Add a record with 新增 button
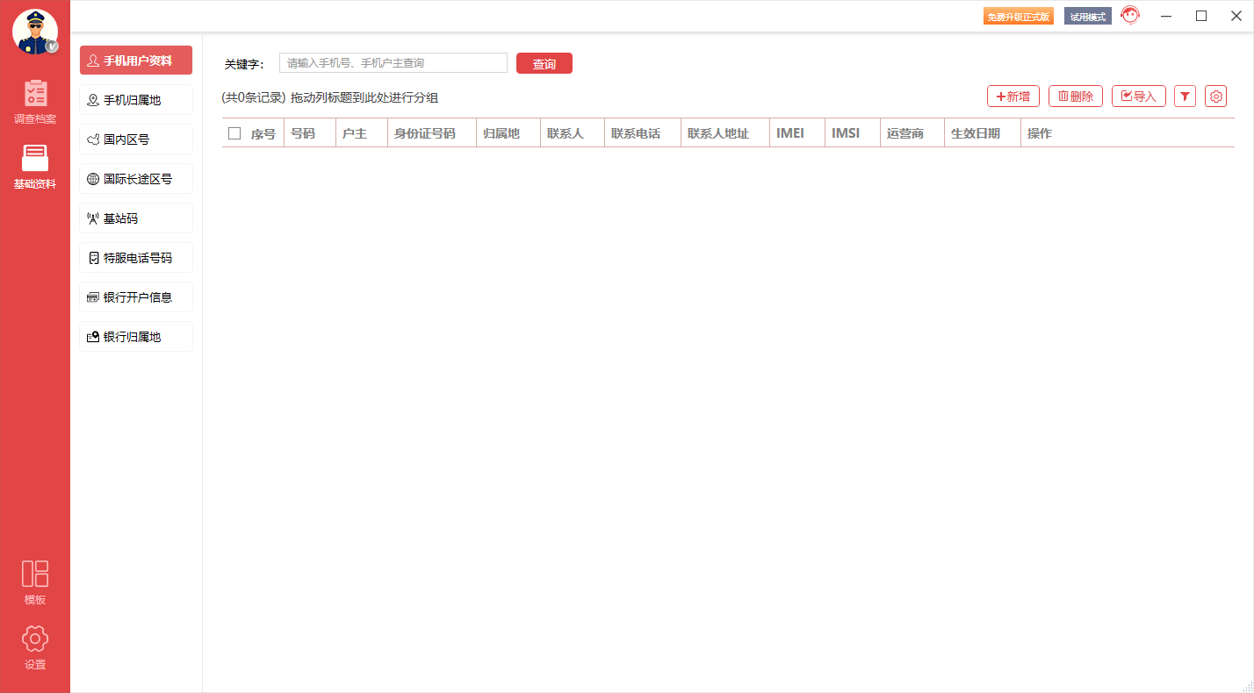1254x693 pixels. tap(1013, 96)
